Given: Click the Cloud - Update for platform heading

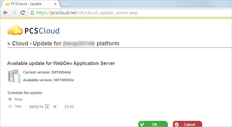Looking at the screenshot, I should pos(63,43).
